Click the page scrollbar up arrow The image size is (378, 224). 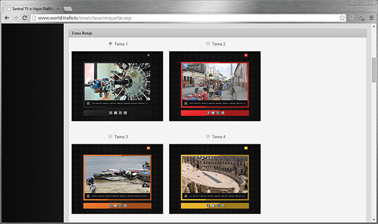(374, 26)
